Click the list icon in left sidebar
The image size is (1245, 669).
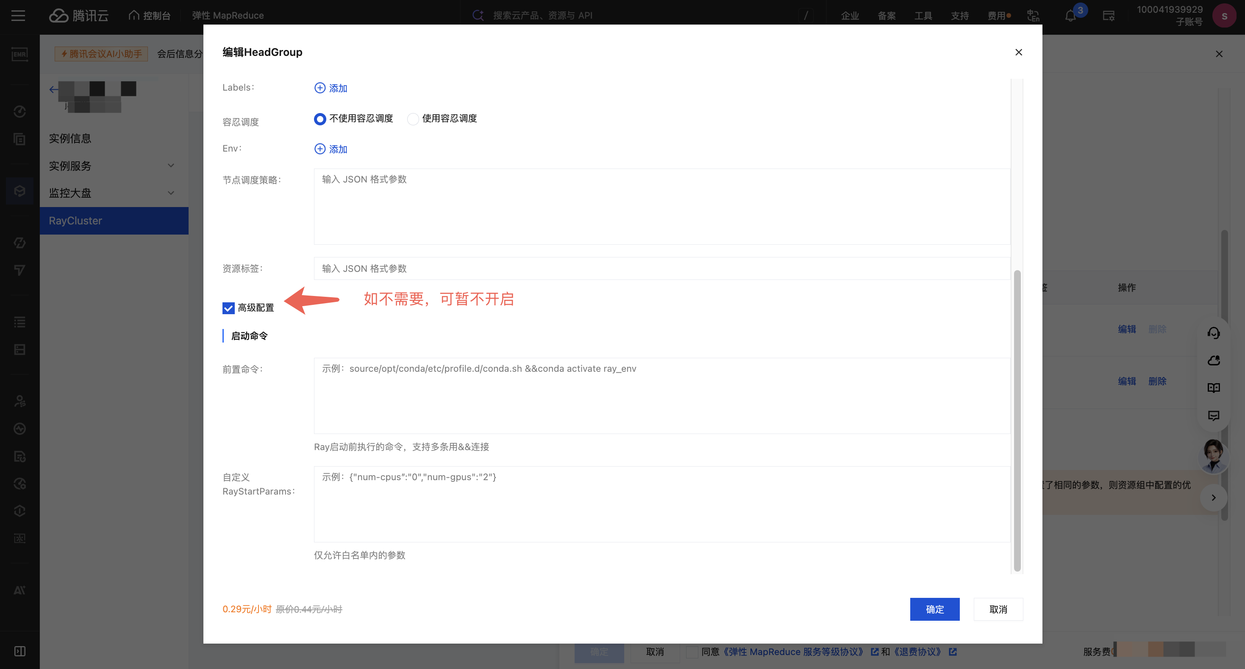[x=19, y=322]
